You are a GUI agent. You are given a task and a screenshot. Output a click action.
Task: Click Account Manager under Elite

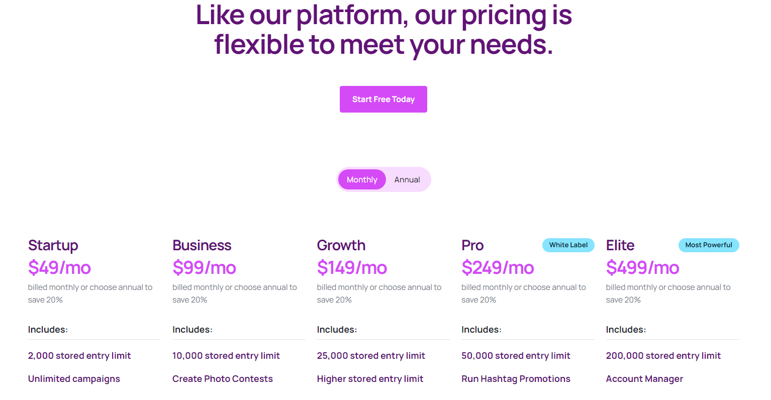tap(644, 378)
